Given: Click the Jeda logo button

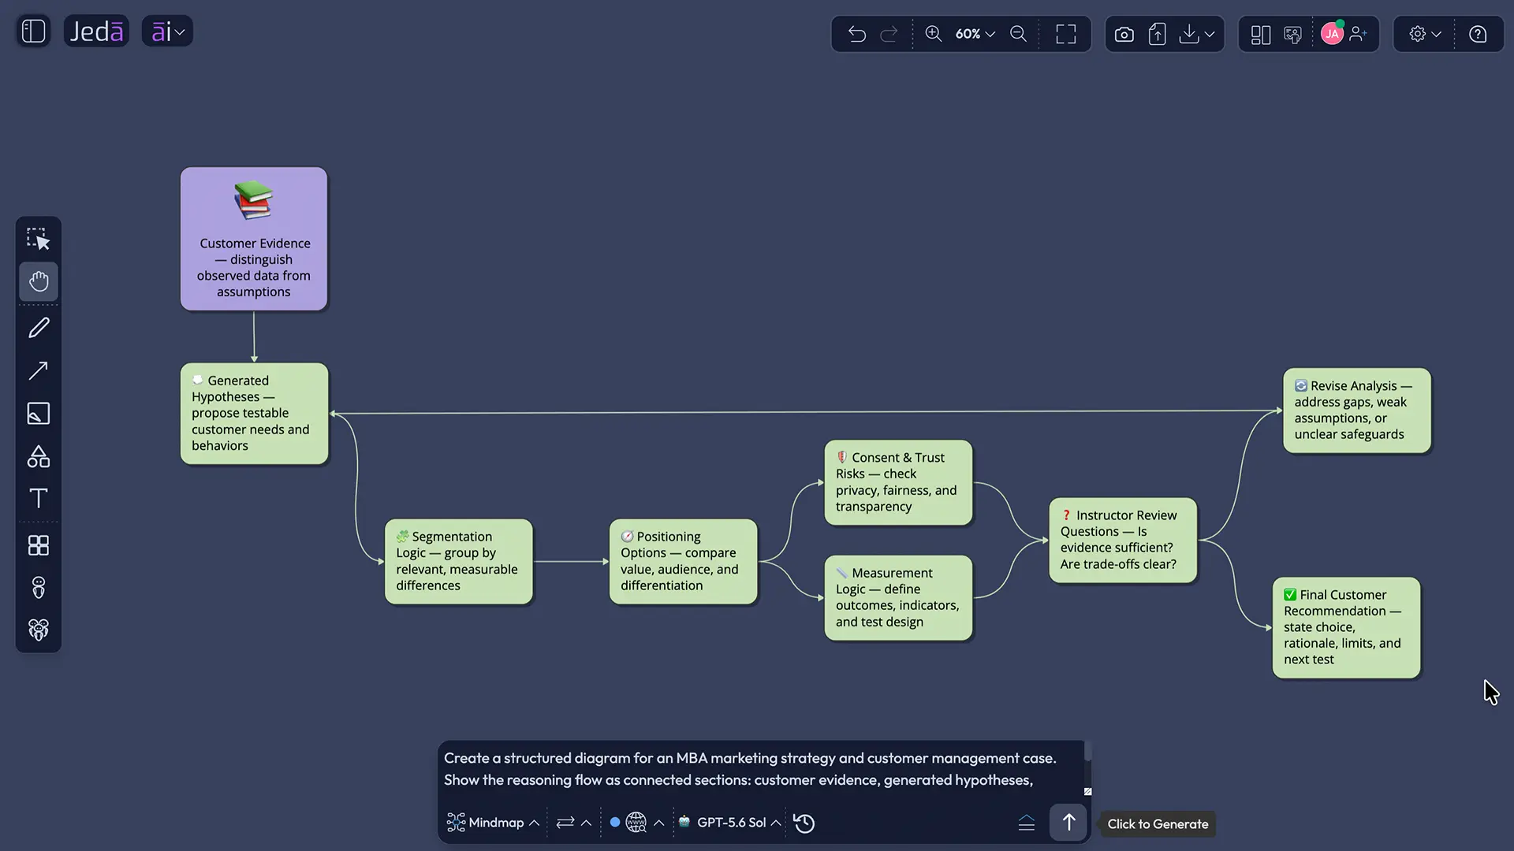Looking at the screenshot, I should [x=96, y=32].
